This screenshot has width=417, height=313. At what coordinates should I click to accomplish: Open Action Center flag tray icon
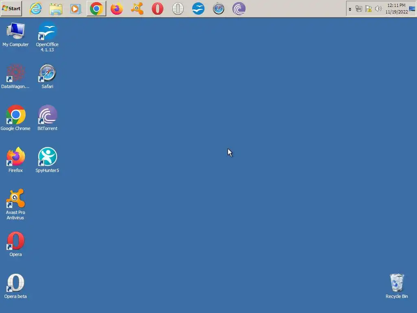point(368,9)
